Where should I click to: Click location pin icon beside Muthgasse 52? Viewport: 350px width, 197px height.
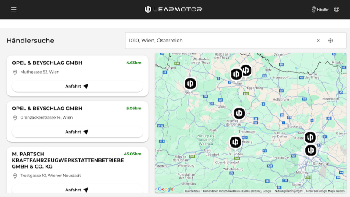tap(15, 72)
